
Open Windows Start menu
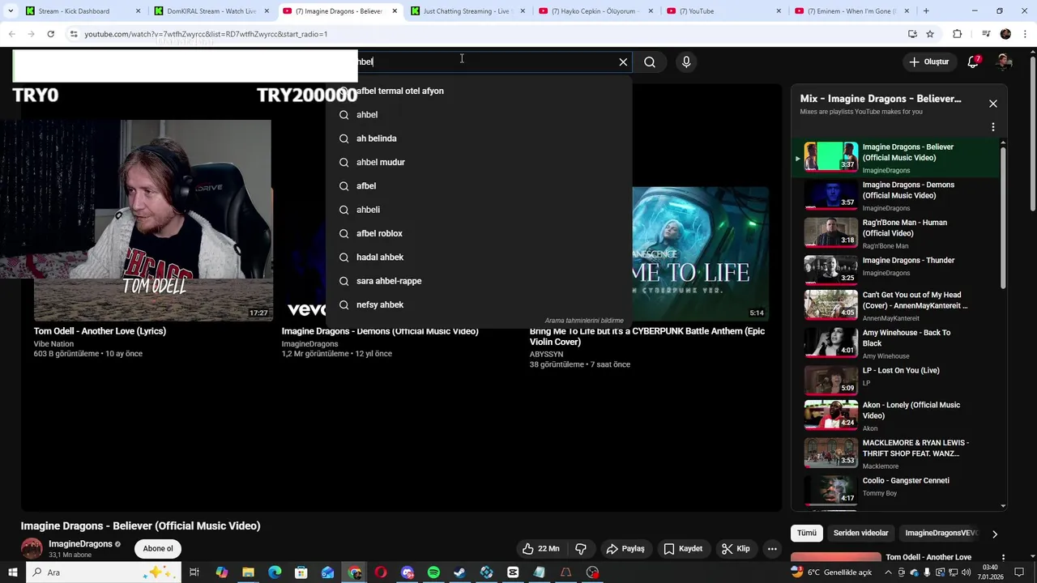click(x=12, y=572)
